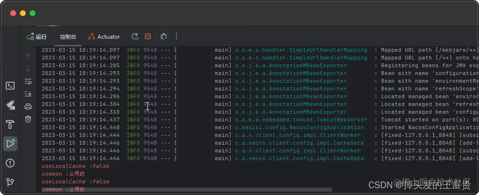This screenshot has height=195, width=479.
Task: Select the 运行 run tab
Action: (37, 37)
